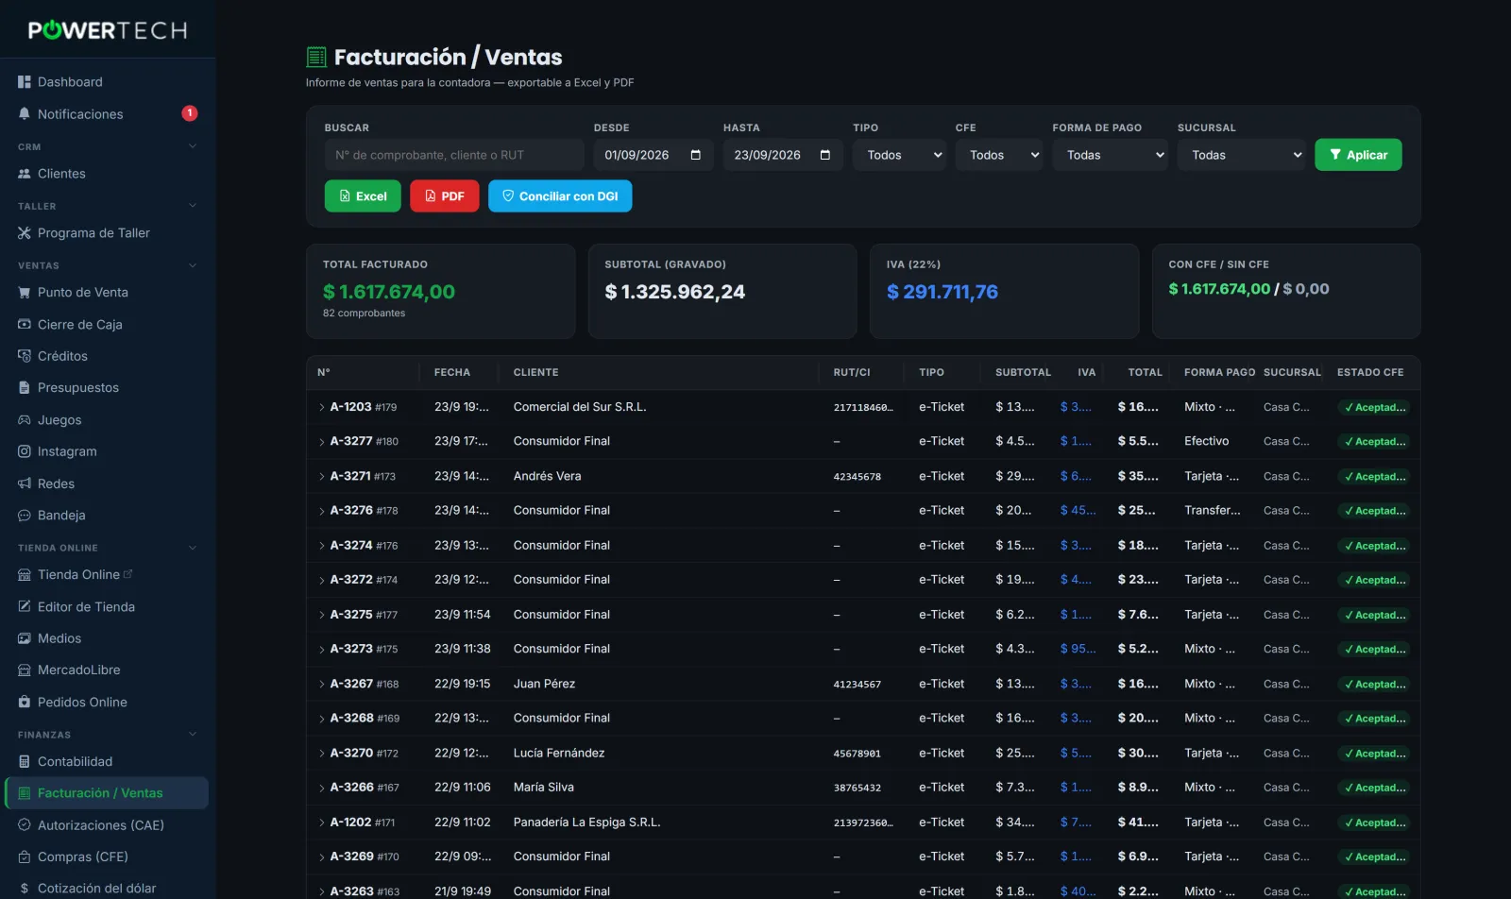This screenshot has height=899, width=1511.
Task: Click the Presupuestos document icon
Action: (25, 388)
